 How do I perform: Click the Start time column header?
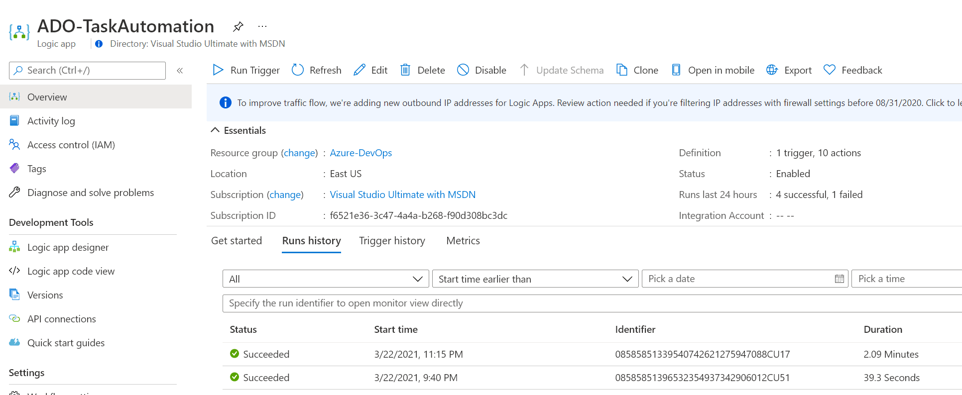(x=396, y=329)
